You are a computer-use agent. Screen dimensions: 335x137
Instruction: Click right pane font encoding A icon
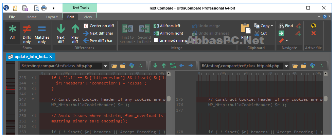321,66
